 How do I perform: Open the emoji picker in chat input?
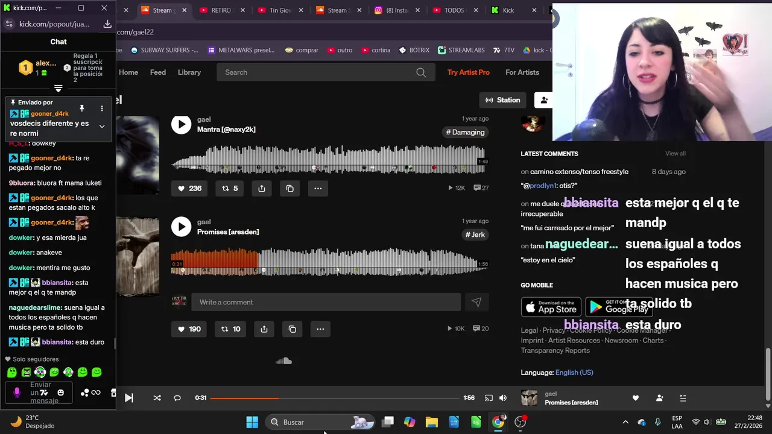pyautogui.click(x=60, y=393)
